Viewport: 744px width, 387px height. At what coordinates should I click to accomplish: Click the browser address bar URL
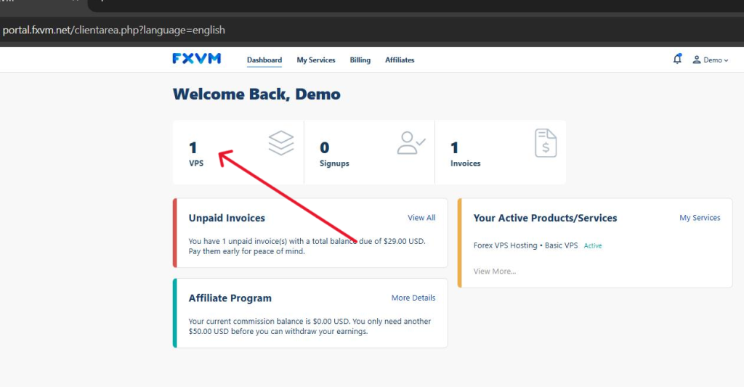[x=114, y=30]
